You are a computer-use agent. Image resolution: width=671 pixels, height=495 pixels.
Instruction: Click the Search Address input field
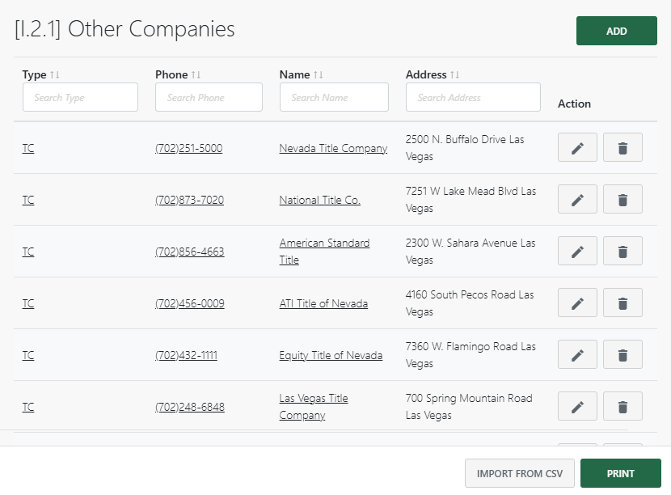(x=472, y=97)
